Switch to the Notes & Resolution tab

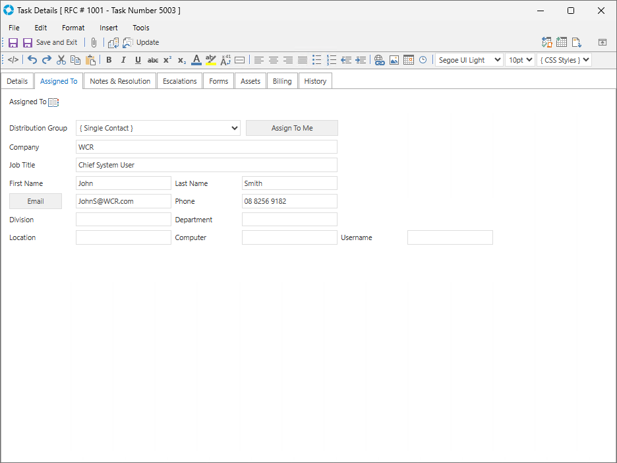click(120, 81)
